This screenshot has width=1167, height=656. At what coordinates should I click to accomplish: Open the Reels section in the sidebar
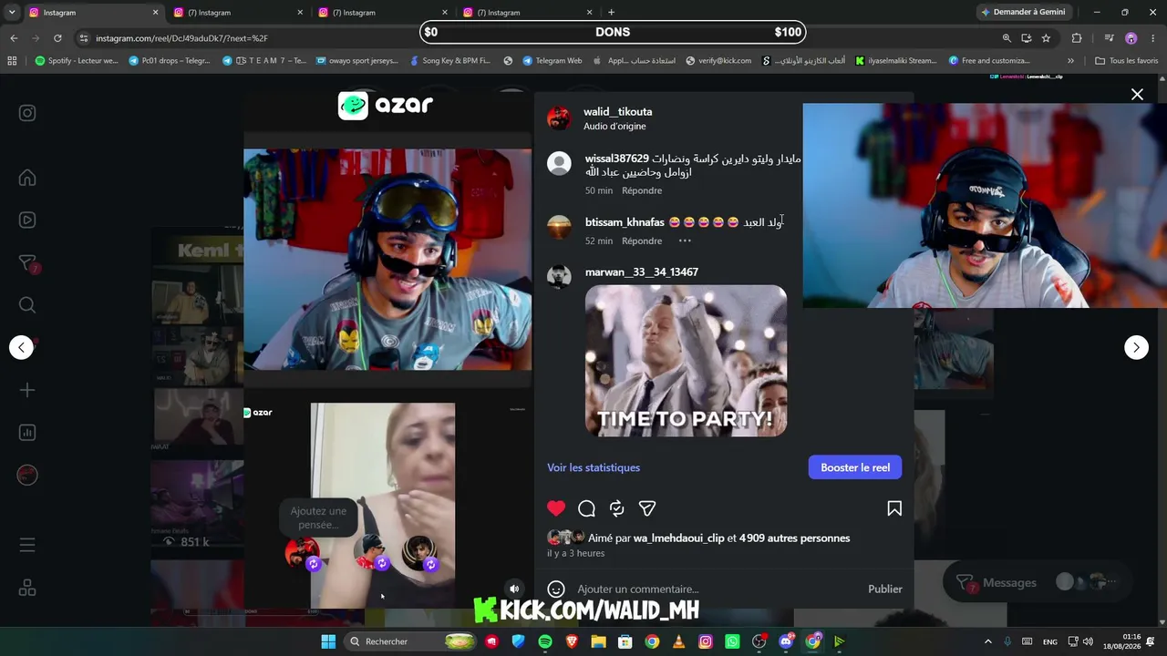click(x=27, y=220)
